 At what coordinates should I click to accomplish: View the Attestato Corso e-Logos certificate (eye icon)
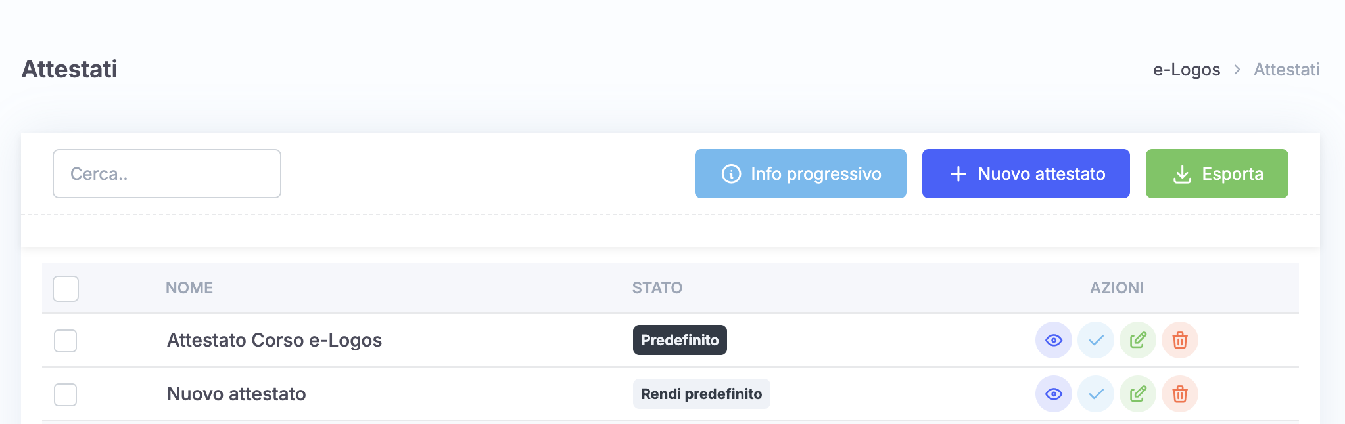pyautogui.click(x=1054, y=340)
